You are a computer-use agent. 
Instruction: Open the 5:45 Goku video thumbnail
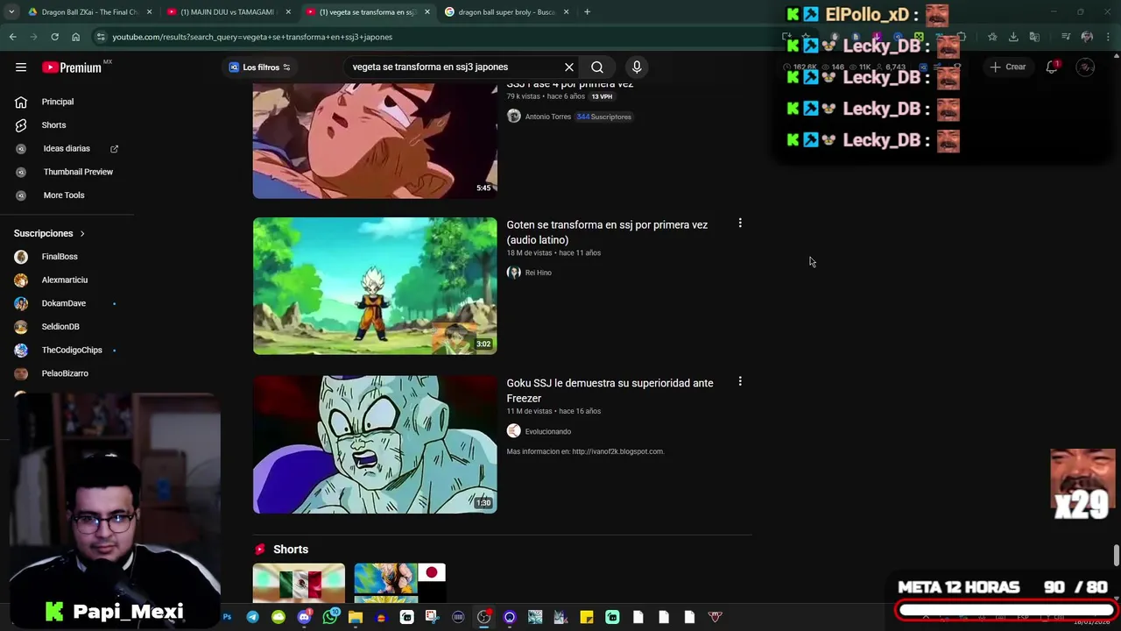375,141
